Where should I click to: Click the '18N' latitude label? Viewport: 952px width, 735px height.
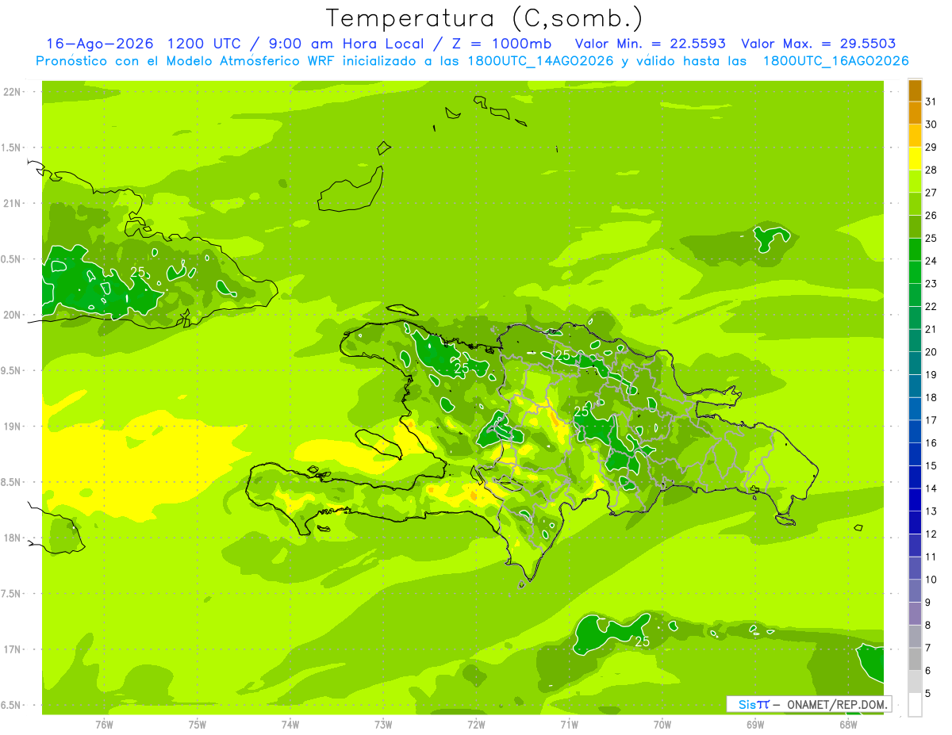coord(11,538)
